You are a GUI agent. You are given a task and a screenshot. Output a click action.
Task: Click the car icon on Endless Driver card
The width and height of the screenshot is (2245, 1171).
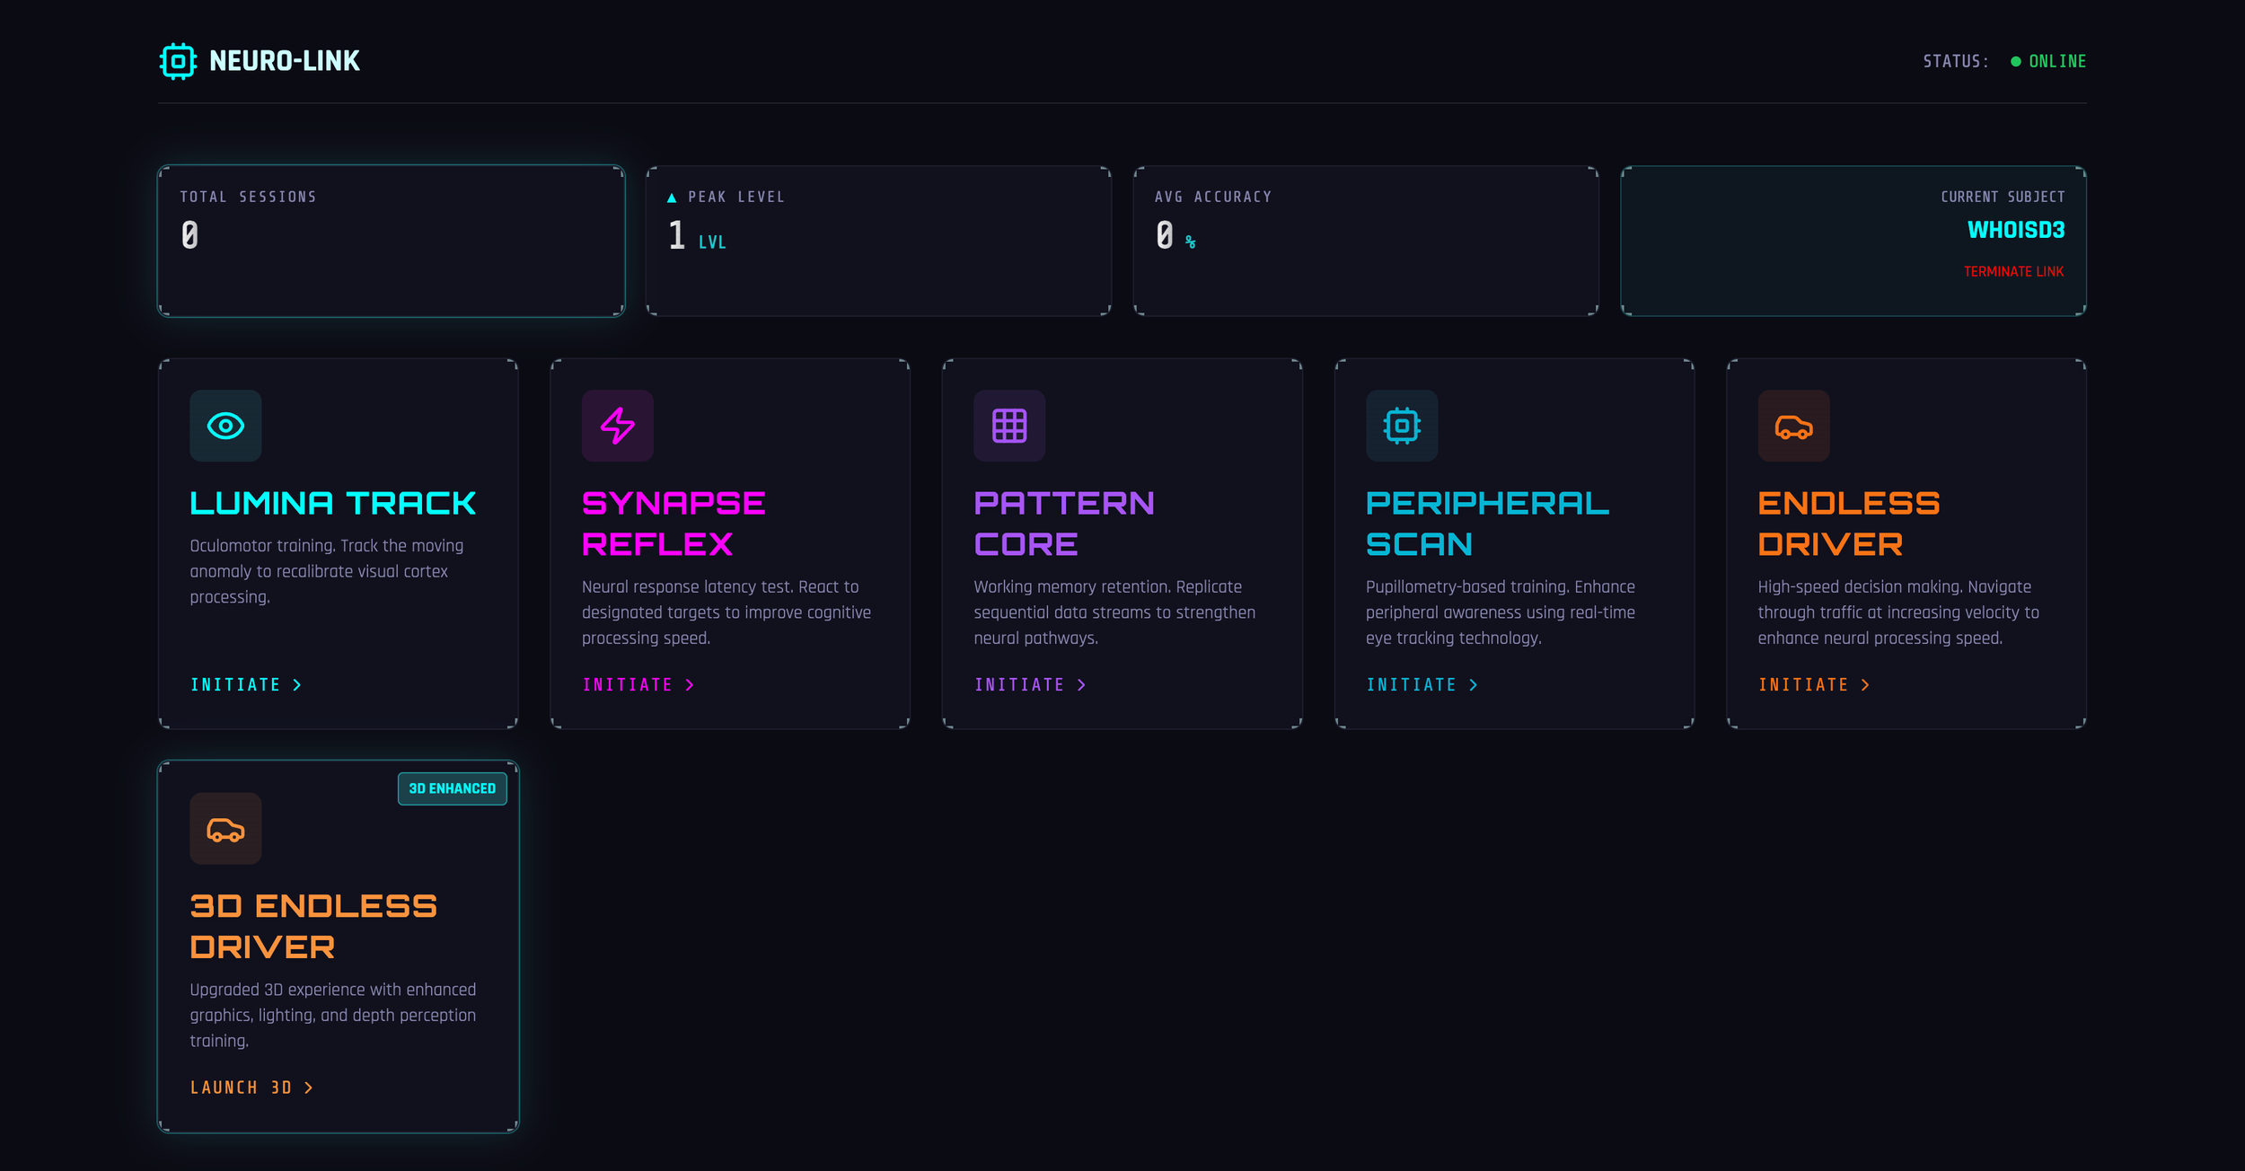click(x=1793, y=426)
